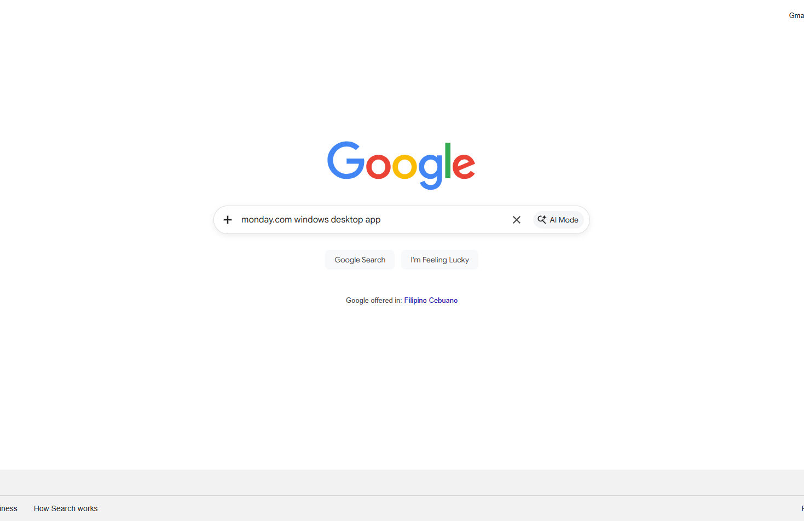Click the AI Mode magnifier sparkle icon
This screenshot has height=521, width=804.
(542, 219)
